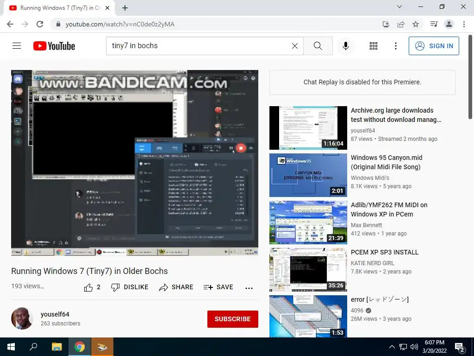Open the Windows 95 Canyon.mid thumbnail

pyautogui.click(x=308, y=175)
